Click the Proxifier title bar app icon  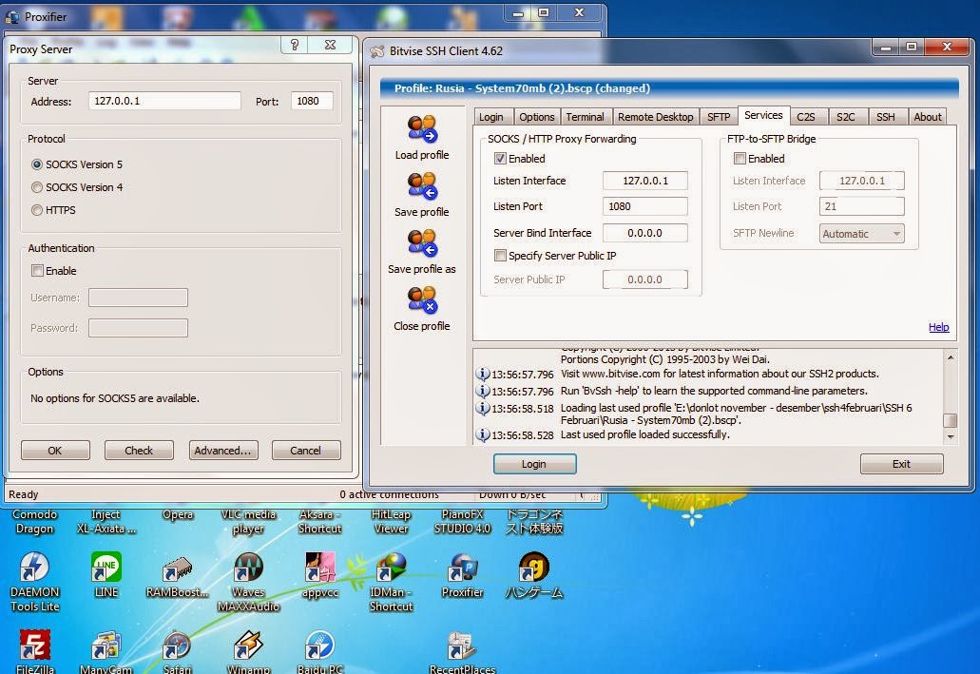point(11,17)
